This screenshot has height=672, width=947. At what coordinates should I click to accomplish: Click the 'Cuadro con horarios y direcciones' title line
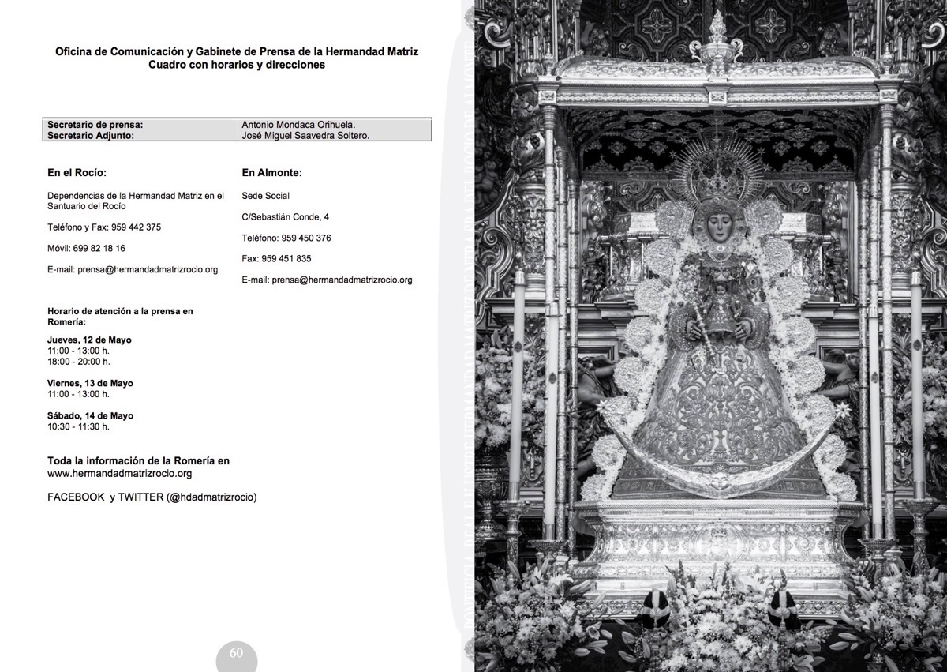(x=237, y=65)
